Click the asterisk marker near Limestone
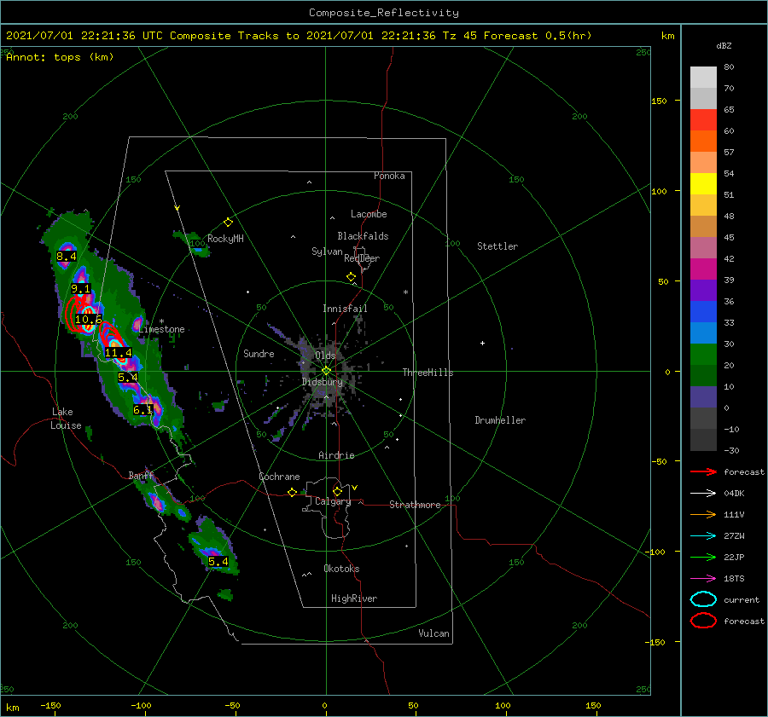This screenshot has width=768, height=717. click(x=161, y=321)
